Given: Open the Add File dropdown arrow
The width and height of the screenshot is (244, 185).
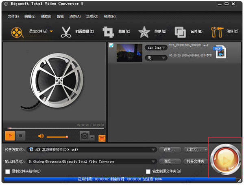Looking at the screenshot, I should click(51, 31).
